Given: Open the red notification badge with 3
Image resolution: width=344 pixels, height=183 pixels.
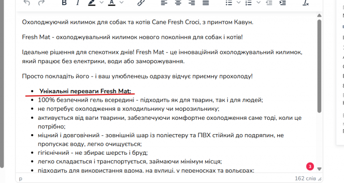Looking at the screenshot, I should point(310,166).
